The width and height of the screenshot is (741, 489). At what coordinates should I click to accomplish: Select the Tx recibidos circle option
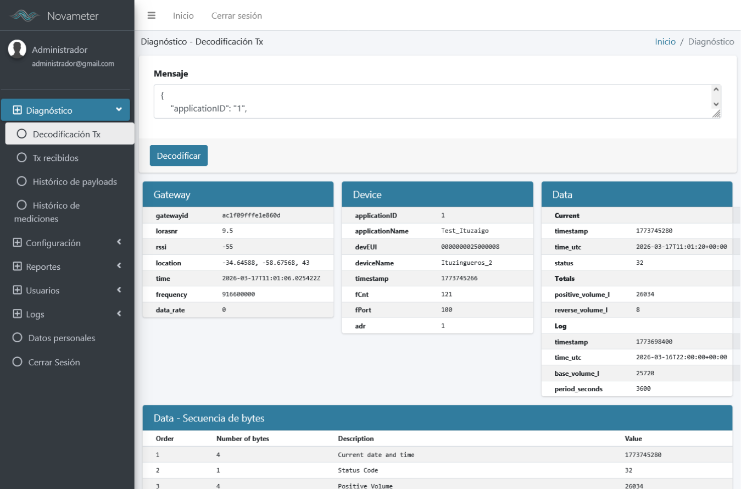22,158
